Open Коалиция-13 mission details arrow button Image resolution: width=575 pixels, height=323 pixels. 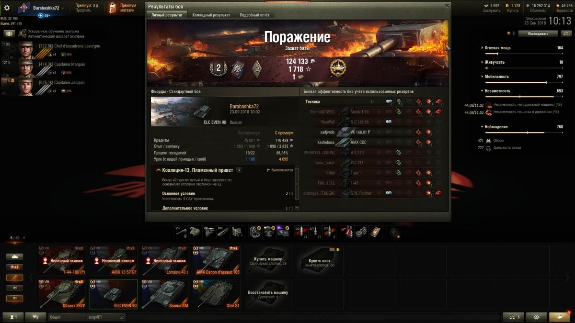239,170
